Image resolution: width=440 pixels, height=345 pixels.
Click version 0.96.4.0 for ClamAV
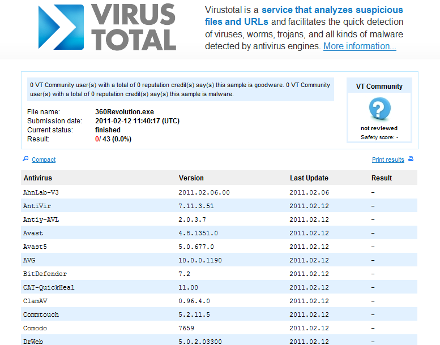[x=194, y=301]
